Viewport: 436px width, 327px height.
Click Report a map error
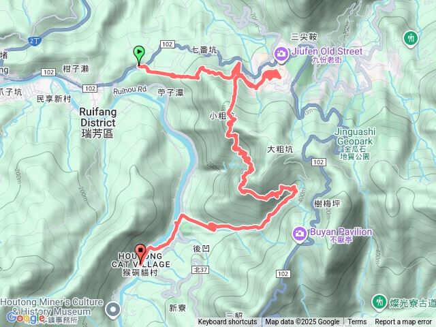[403, 322]
